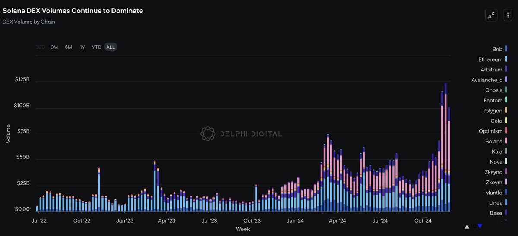The height and width of the screenshot is (236, 518).
Task: Toggle the Linea legend series
Action: 498,203
